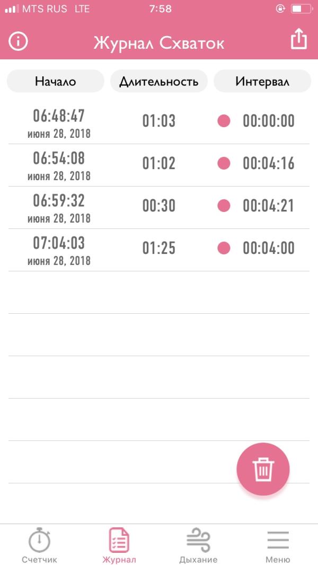Image resolution: width=318 pixels, height=565 pixels.
Task: Tap the 01:25 duration value
Action: point(159,248)
